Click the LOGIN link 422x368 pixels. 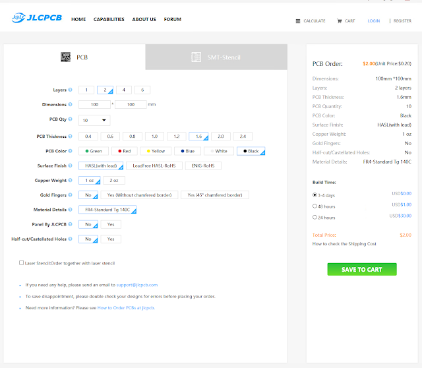[374, 20]
